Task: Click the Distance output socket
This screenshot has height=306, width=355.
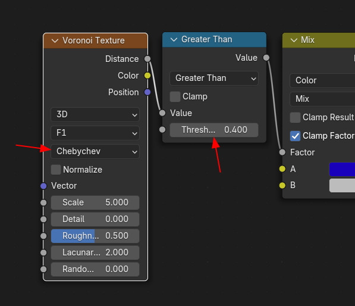Action: 147,59
